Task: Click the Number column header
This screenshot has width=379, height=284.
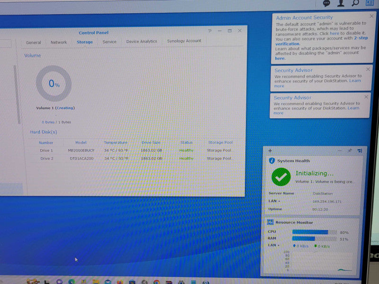Action: pos(46,142)
